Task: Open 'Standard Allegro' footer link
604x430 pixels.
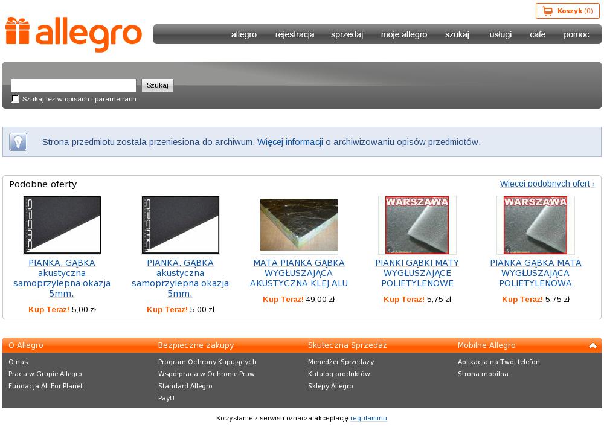Action: pos(185,386)
